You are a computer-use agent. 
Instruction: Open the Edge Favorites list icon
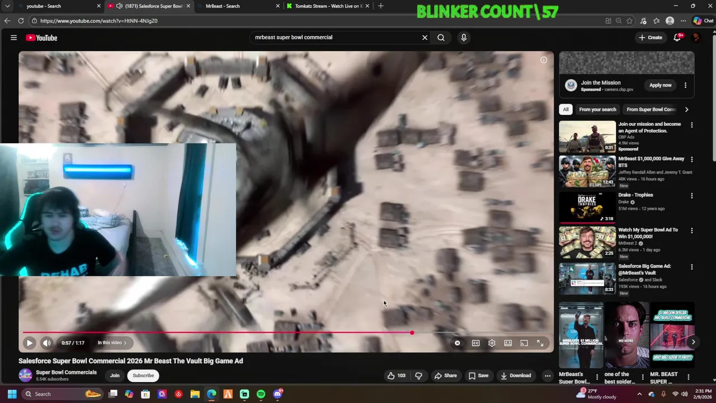pyautogui.click(x=656, y=21)
